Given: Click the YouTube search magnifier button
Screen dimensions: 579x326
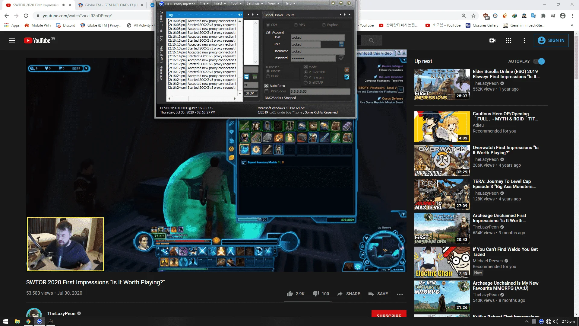Looking at the screenshot, I should tap(371, 40).
